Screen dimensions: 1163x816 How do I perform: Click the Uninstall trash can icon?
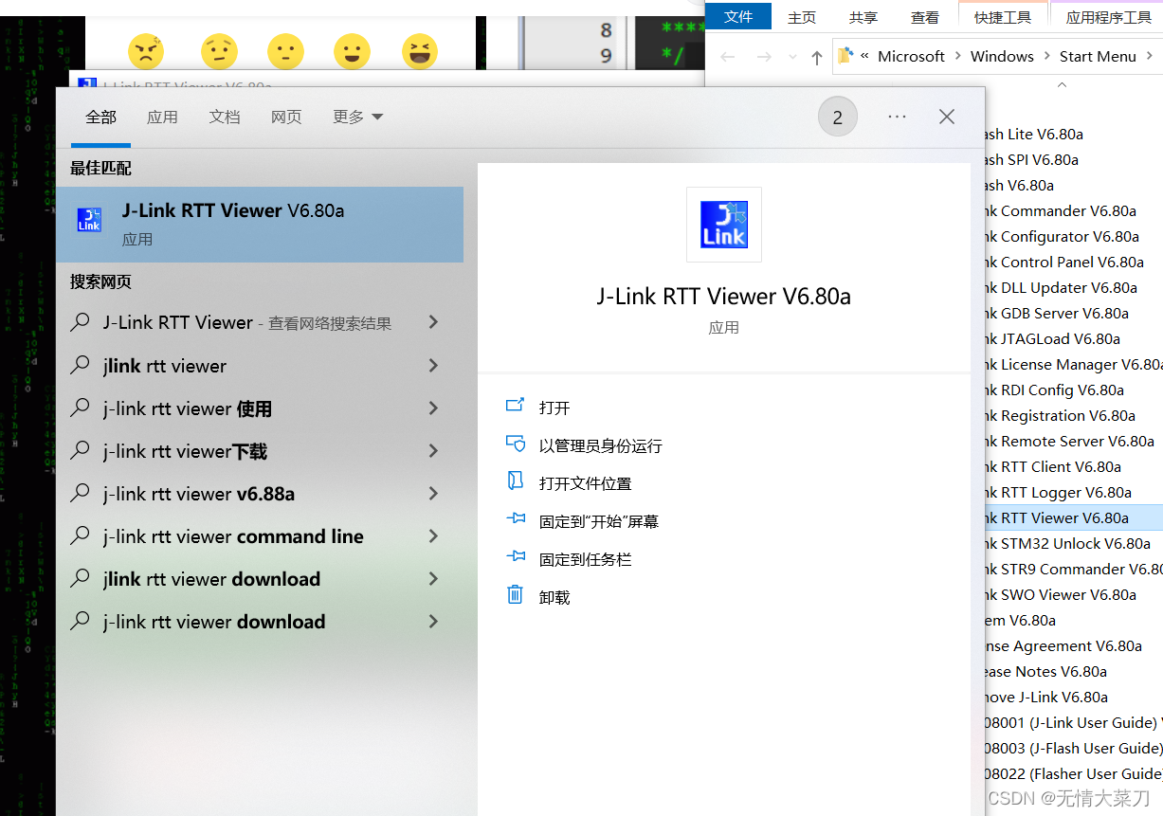(516, 595)
